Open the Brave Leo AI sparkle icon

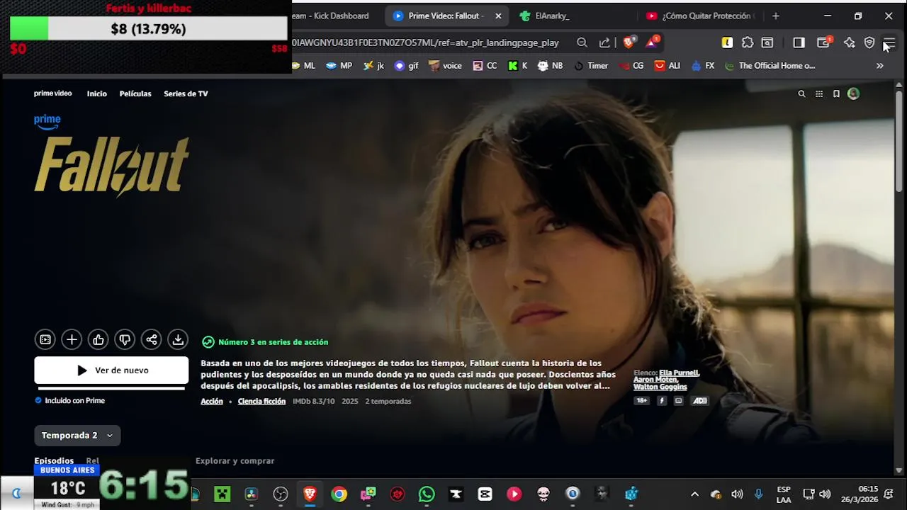tap(849, 42)
